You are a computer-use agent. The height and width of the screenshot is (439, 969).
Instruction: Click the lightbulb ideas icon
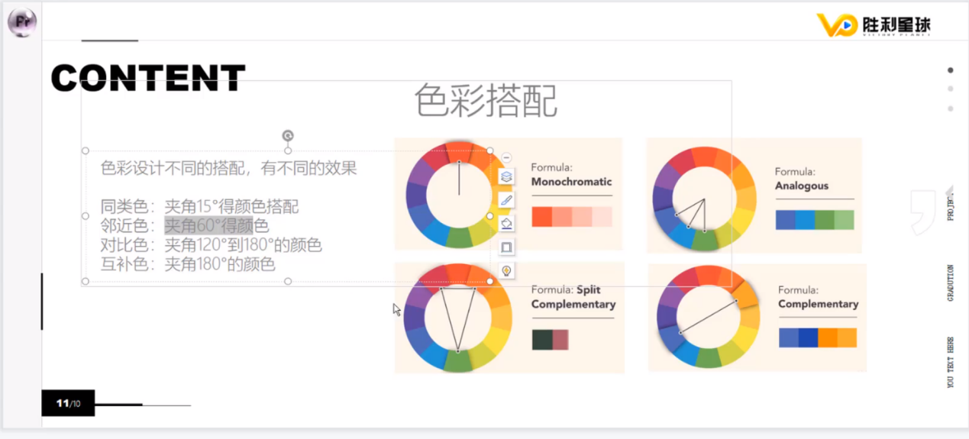(505, 270)
